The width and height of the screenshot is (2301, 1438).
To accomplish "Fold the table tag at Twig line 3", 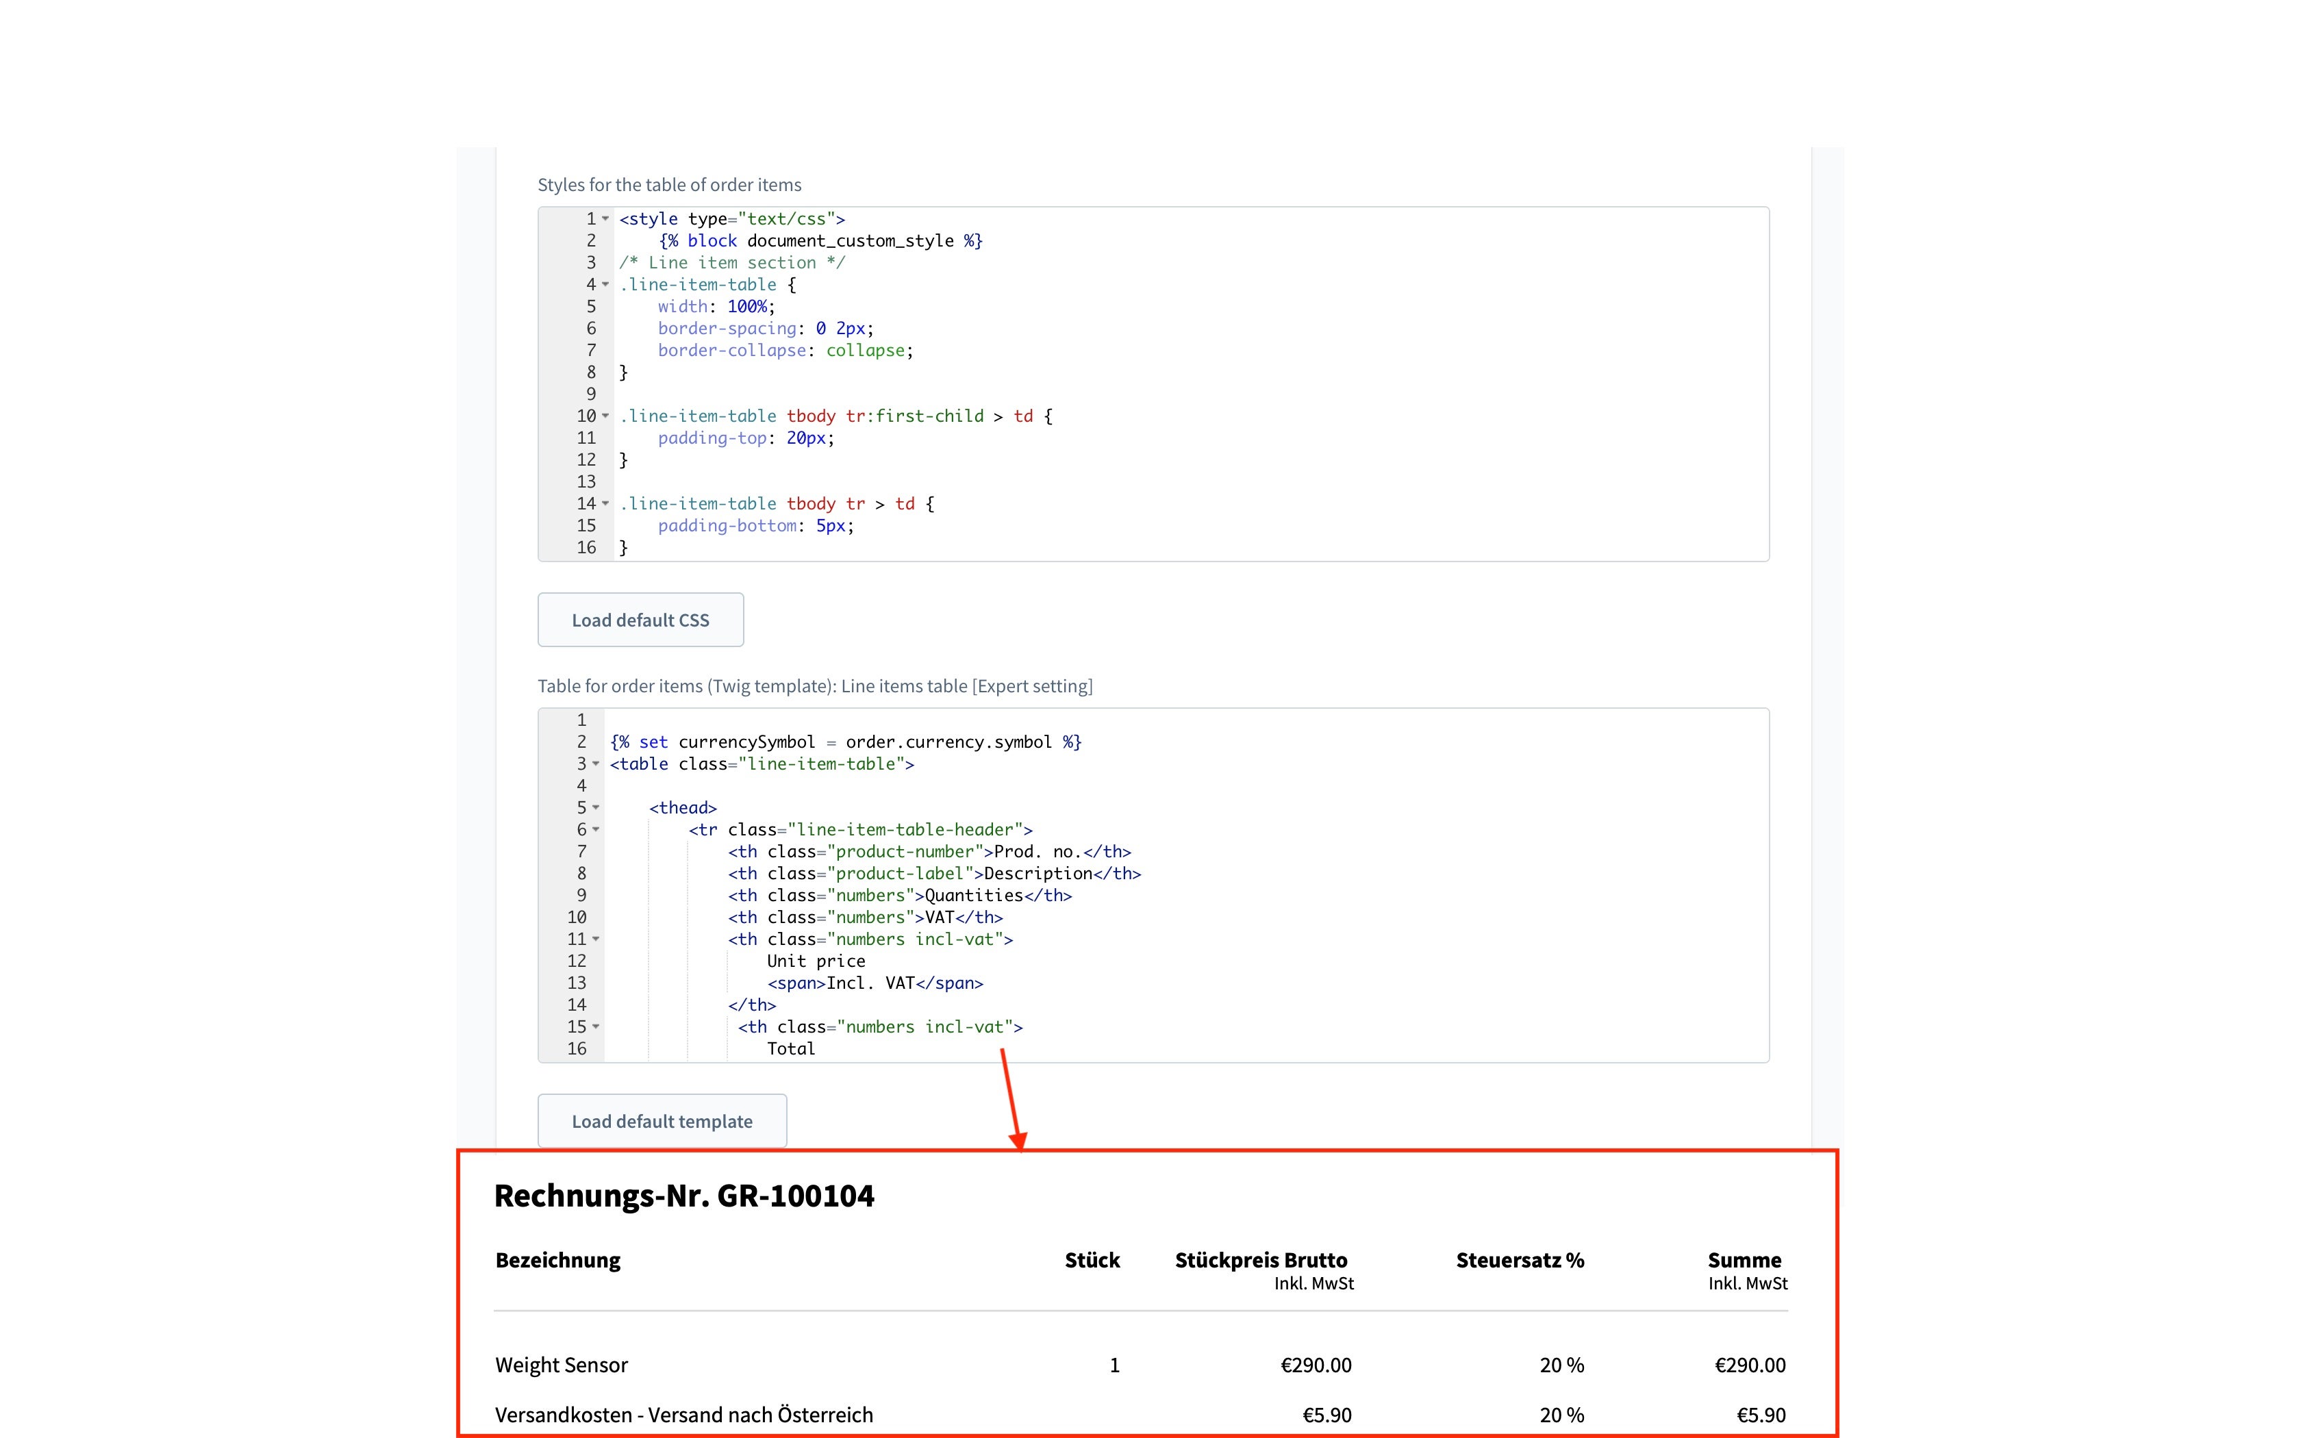I will (596, 765).
